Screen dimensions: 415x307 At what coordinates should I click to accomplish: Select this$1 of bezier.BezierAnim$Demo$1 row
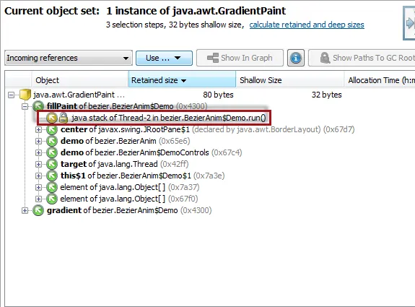[x=142, y=176]
